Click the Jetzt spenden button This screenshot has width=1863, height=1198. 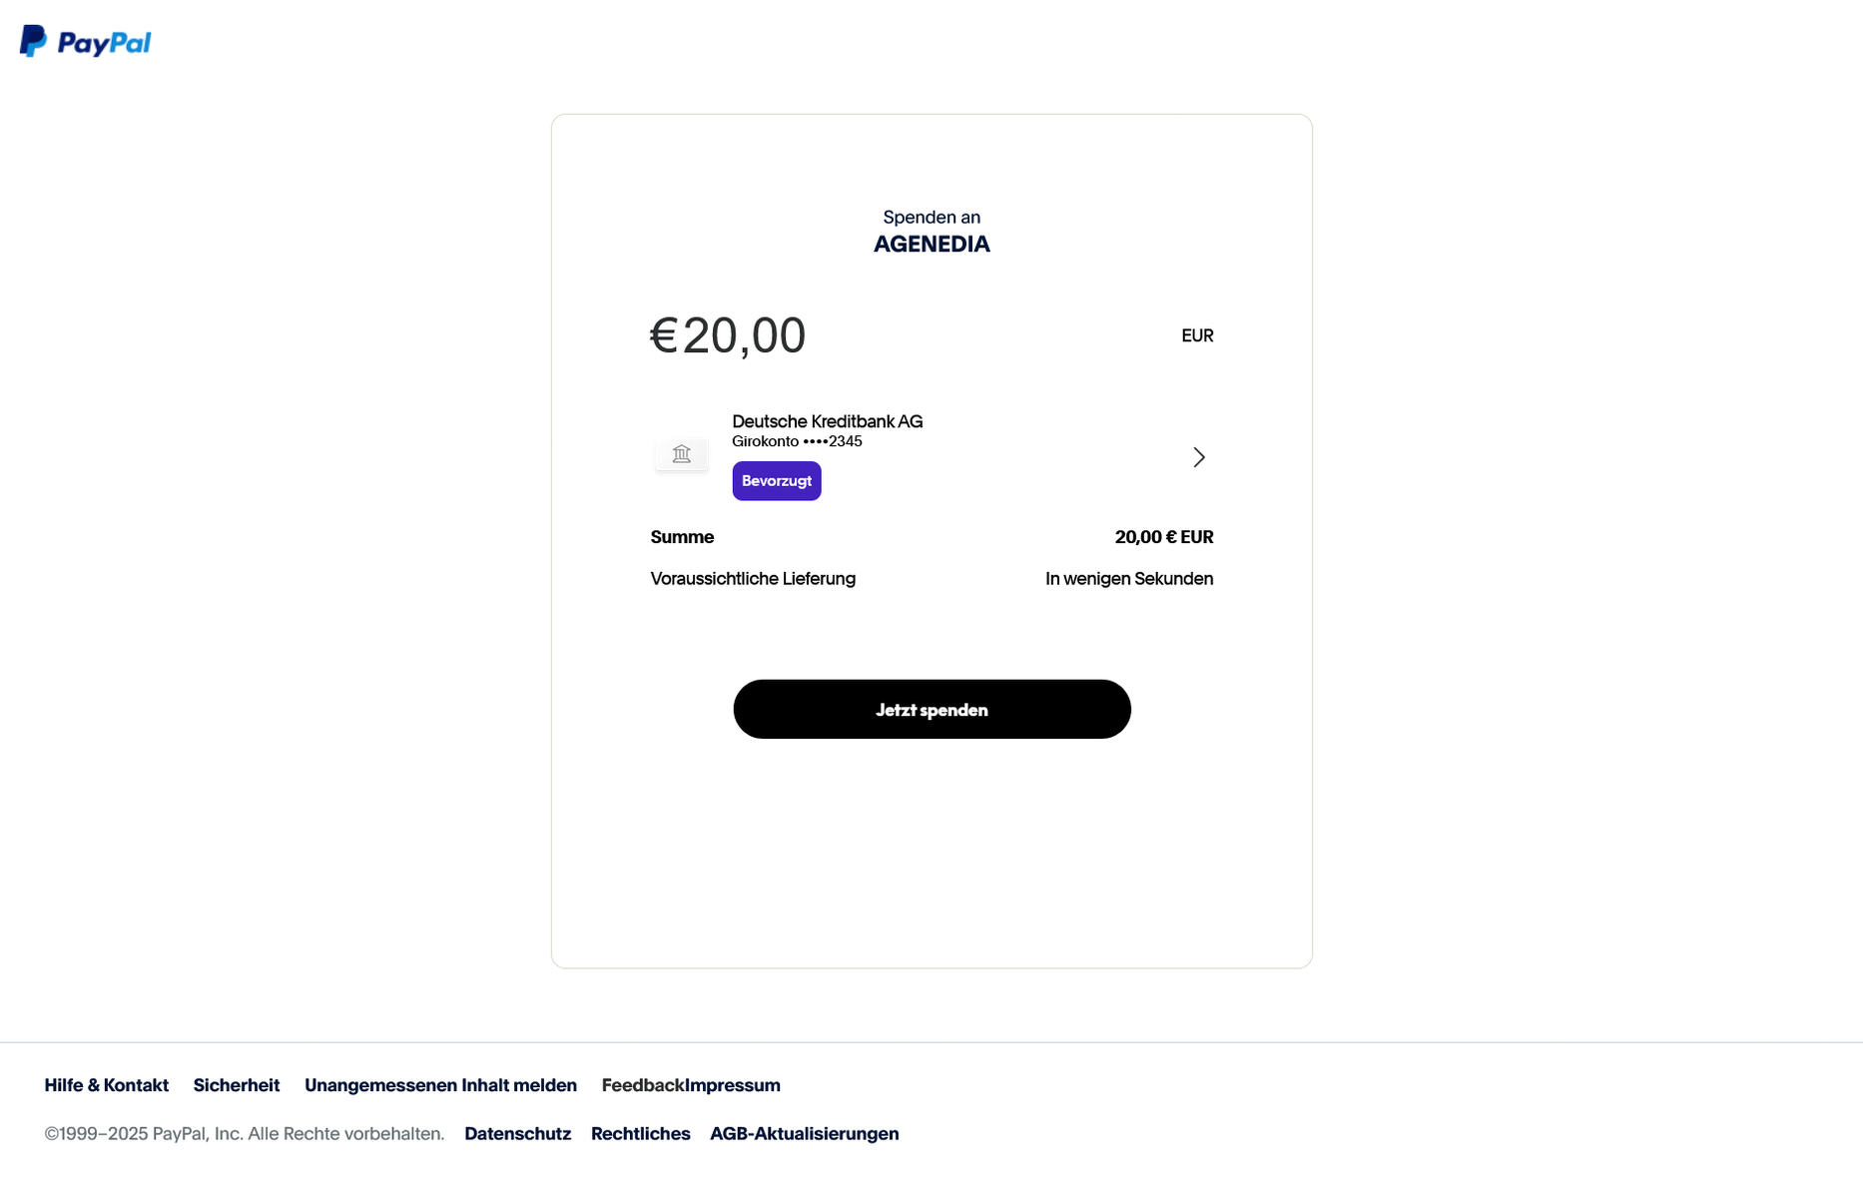pyautogui.click(x=931, y=710)
